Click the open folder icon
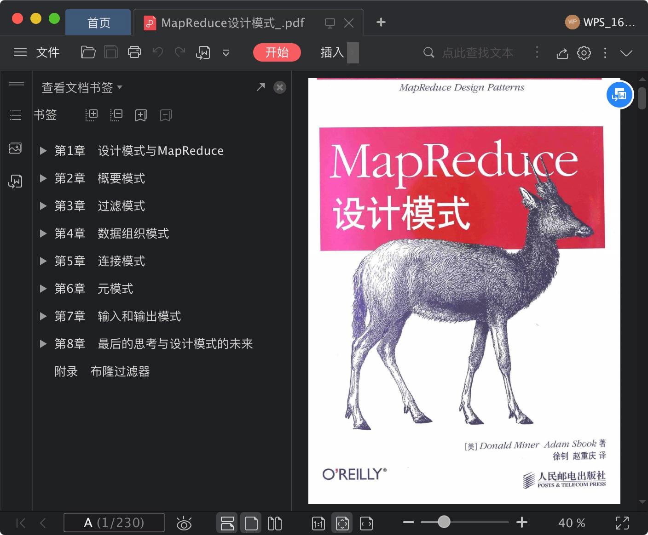 pyautogui.click(x=88, y=52)
